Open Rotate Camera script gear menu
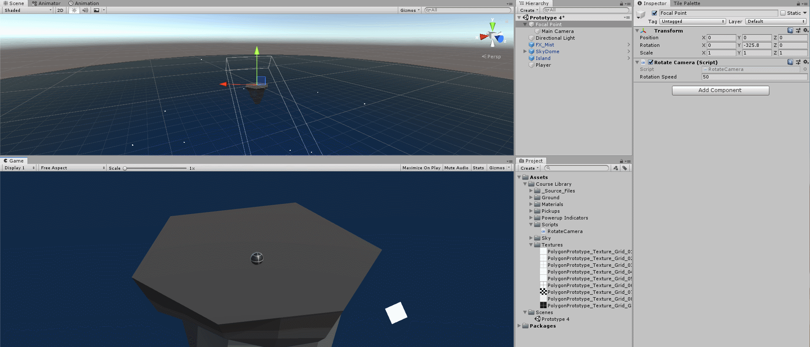Screen dimensions: 810x347 point(805,62)
